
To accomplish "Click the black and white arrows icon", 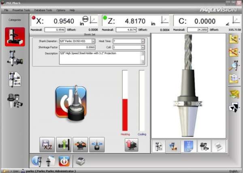I will (x=234, y=107).
